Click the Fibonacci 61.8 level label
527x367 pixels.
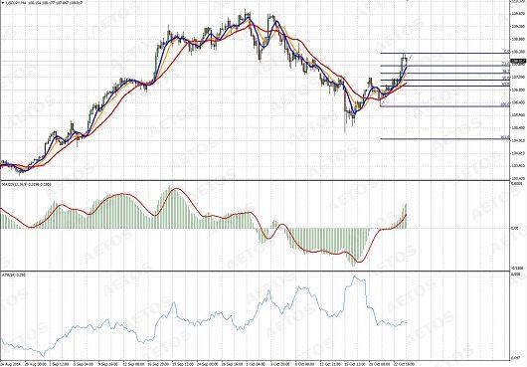click(x=506, y=84)
